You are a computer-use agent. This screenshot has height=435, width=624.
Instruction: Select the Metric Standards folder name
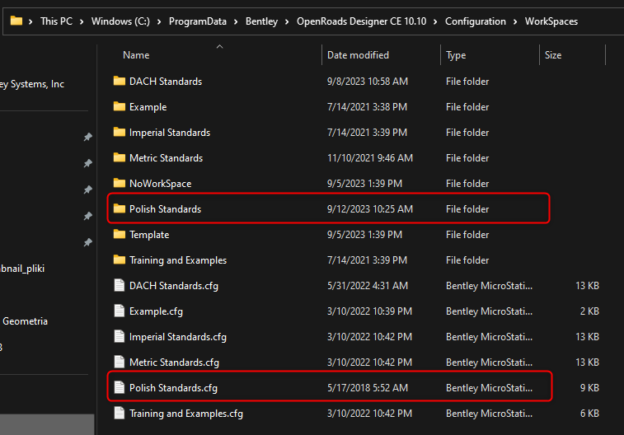pyautogui.click(x=166, y=158)
